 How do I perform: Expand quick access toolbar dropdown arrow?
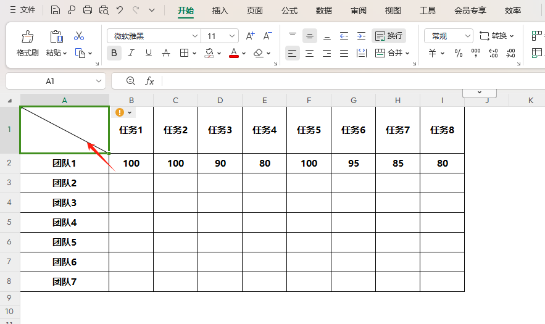tap(152, 10)
